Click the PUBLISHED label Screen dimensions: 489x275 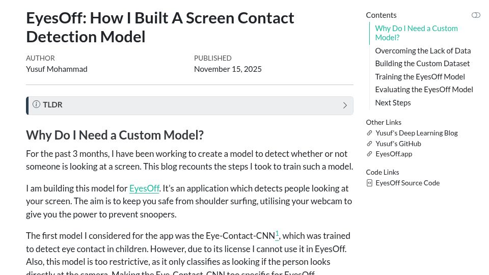point(213,58)
